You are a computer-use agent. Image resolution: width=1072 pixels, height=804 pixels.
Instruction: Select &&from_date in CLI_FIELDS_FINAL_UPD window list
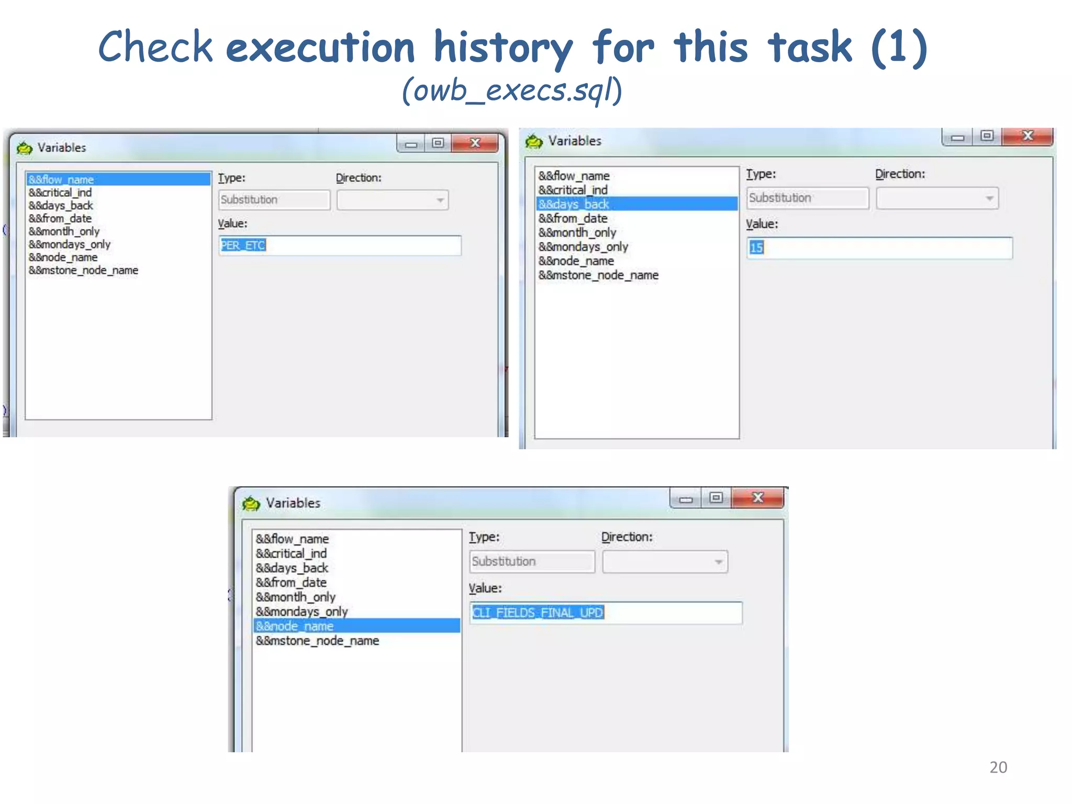click(x=291, y=583)
